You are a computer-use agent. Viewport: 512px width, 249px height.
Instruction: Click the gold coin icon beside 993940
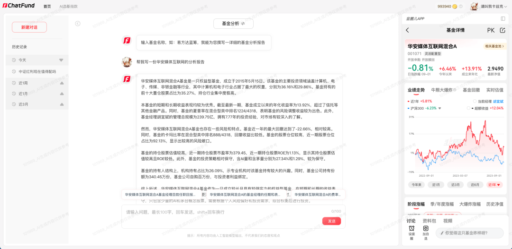[x=455, y=6]
